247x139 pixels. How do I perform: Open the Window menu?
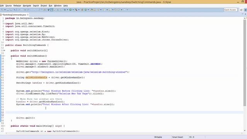[58, 6]
